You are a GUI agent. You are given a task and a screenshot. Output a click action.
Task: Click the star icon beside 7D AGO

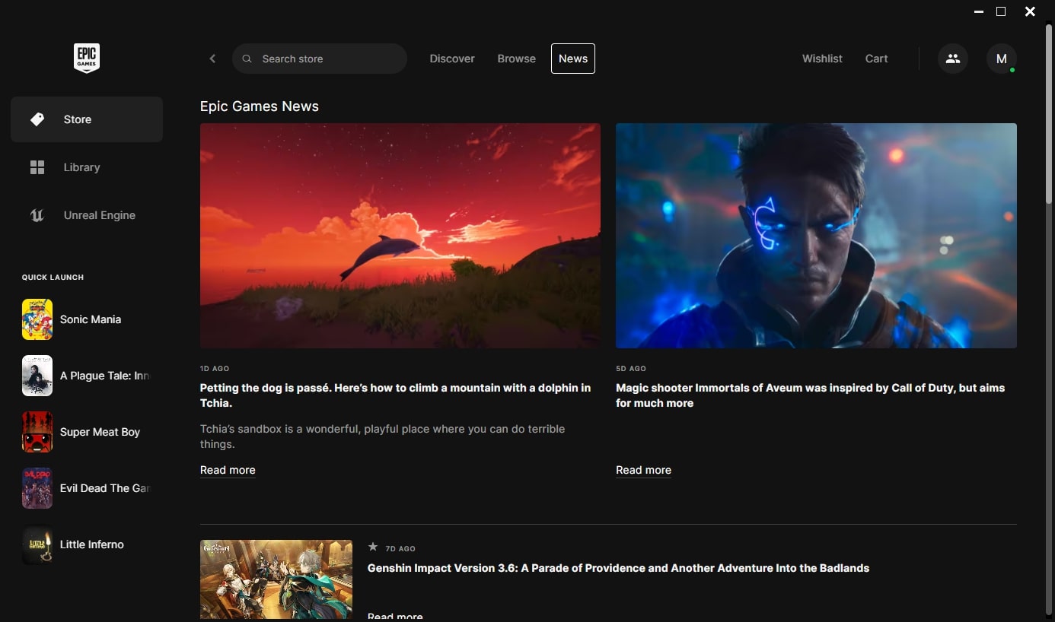tap(373, 547)
